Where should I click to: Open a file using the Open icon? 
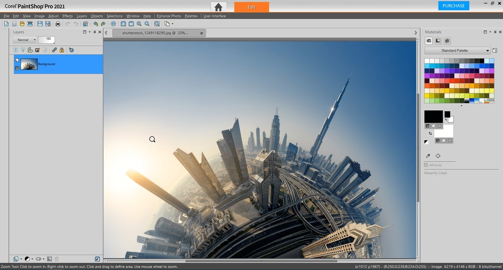[22, 24]
